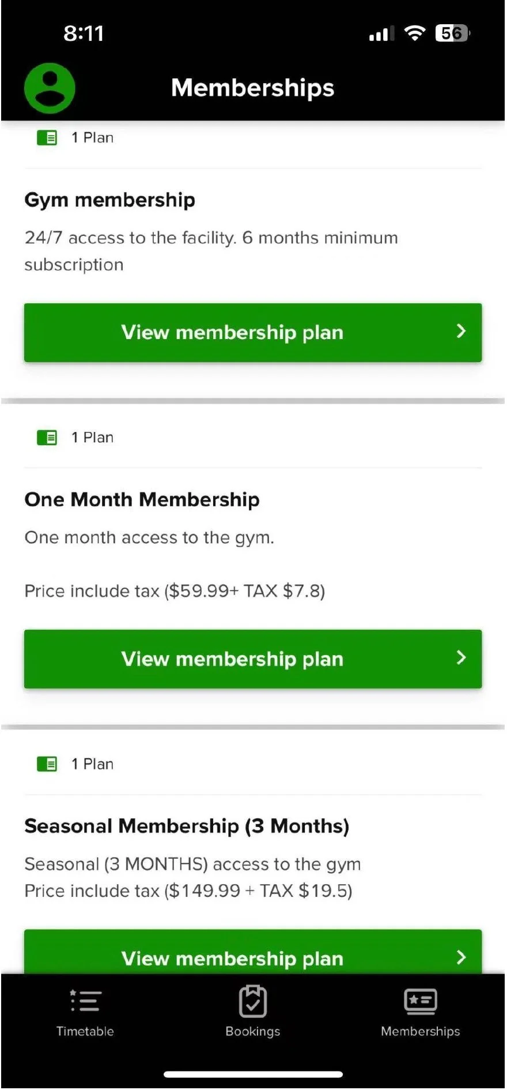
Task: Tap the Bookings clipboard icon
Action: pyautogui.click(x=253, y=1001)
